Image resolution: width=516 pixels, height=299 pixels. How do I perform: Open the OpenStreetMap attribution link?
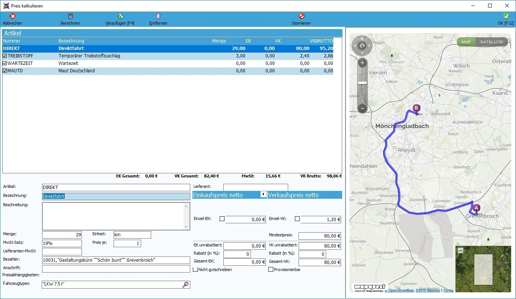(399, 290)
